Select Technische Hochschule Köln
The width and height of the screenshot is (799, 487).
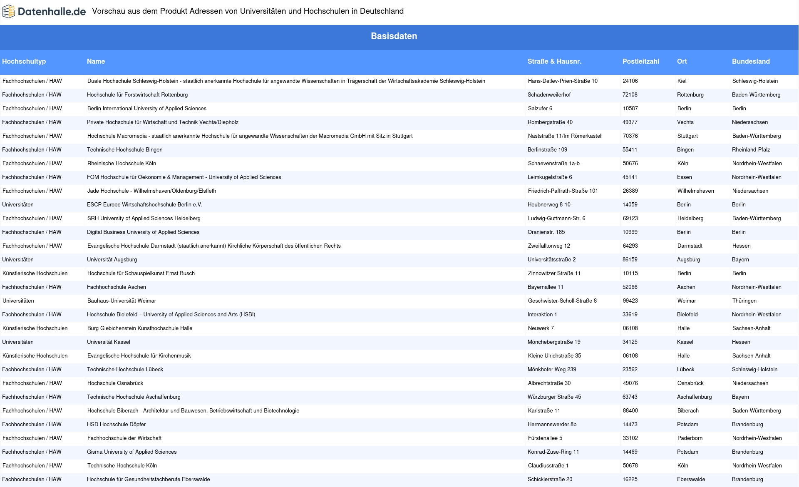(x=122, y=466)
